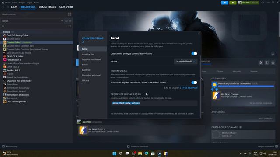Viewport: 280px width, 157px height.
Task: Open the COMUNIDADE tab
Action: (47, 7)
